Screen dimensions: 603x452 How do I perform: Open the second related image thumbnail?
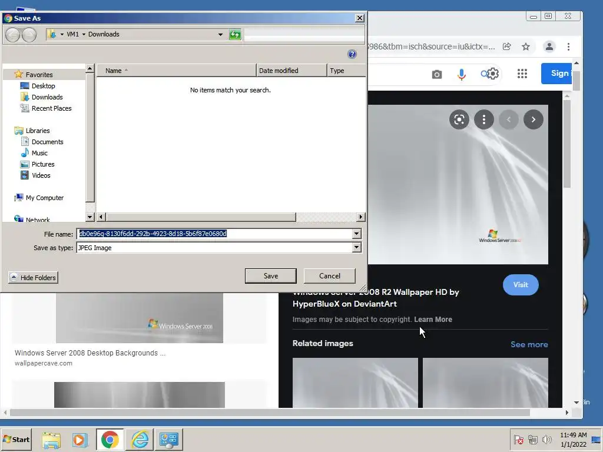click(x=485, y=383)
